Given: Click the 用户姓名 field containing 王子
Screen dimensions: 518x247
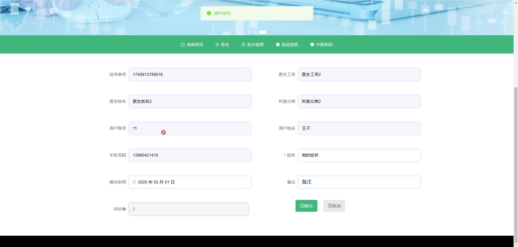Looking at the screenshot, I should click(359, 128).
